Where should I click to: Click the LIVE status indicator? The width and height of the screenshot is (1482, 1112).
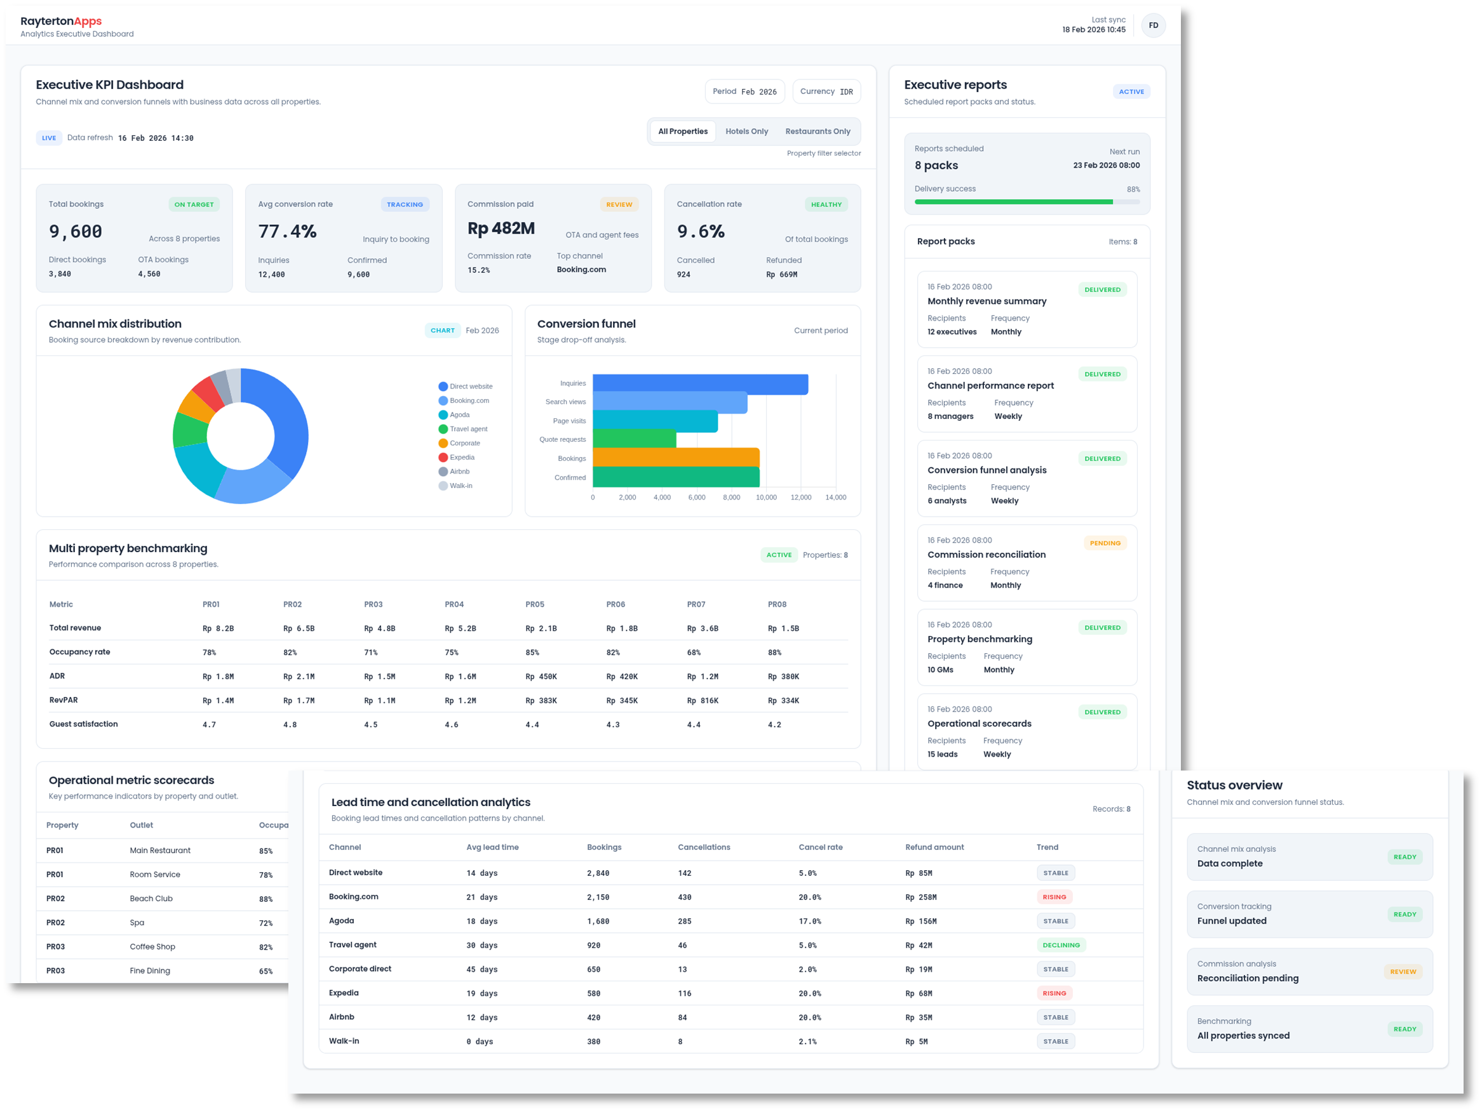point(49,138)
